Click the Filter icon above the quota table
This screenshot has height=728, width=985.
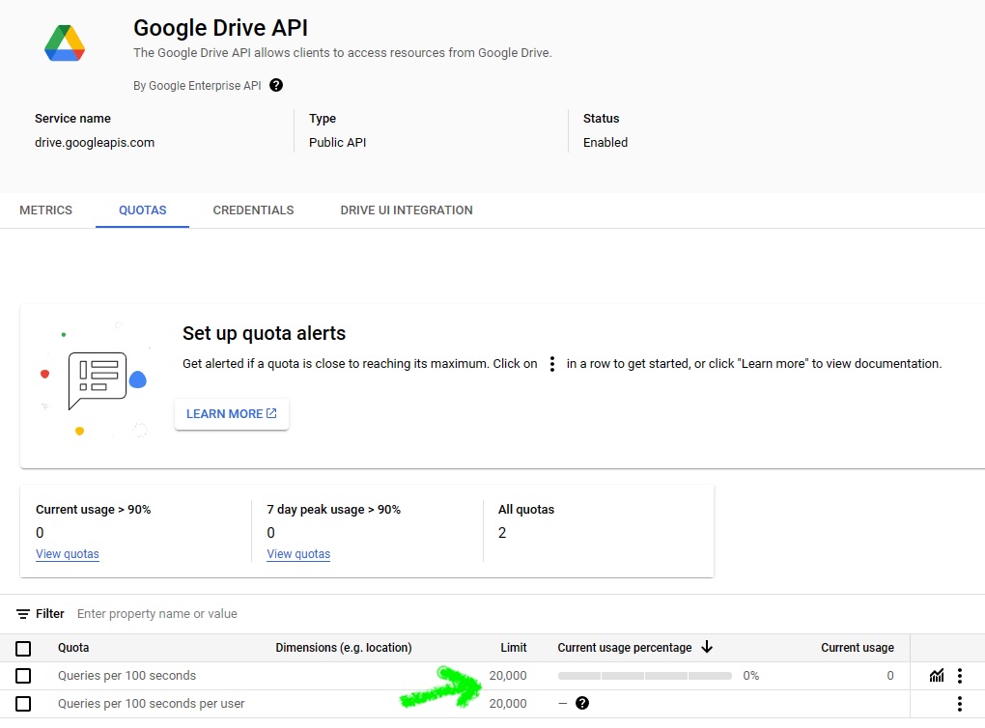(23, 614)
